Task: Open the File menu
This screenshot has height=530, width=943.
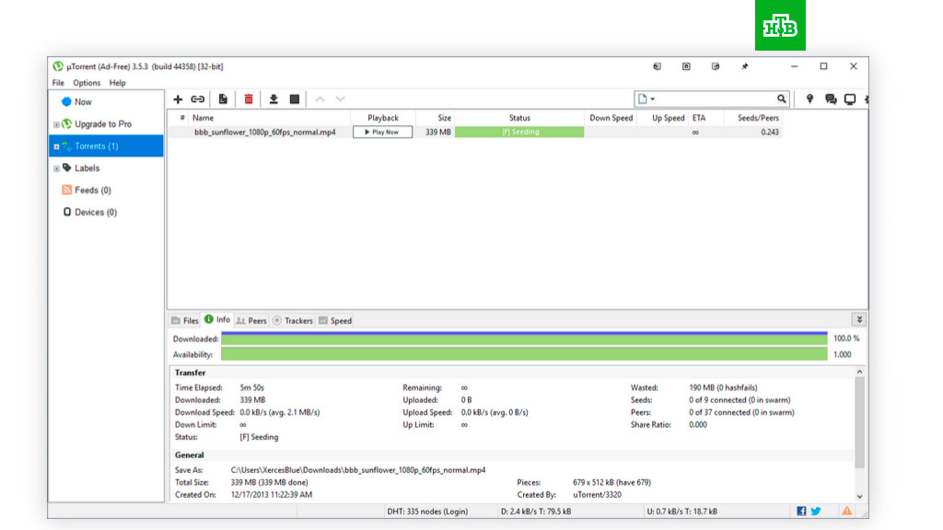Action: (x=58, y=83)
